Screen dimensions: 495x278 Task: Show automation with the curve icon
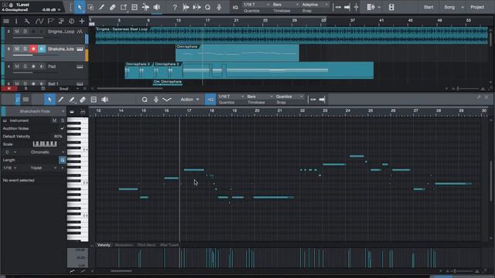[x=39, y=22]
